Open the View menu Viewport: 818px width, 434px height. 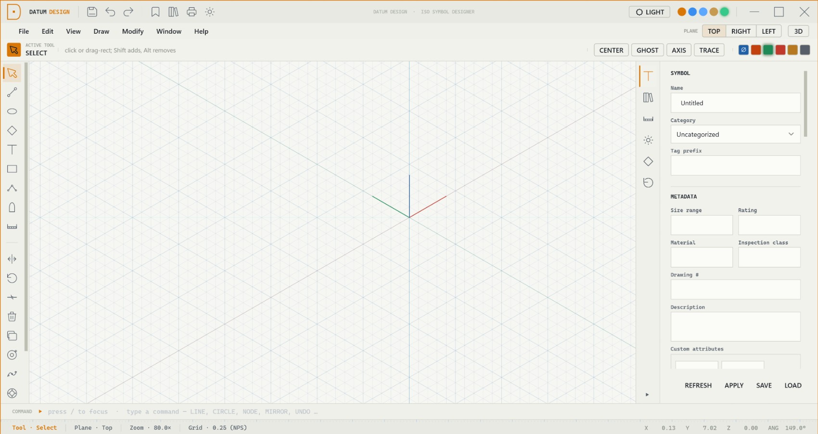tap(73, 31)
